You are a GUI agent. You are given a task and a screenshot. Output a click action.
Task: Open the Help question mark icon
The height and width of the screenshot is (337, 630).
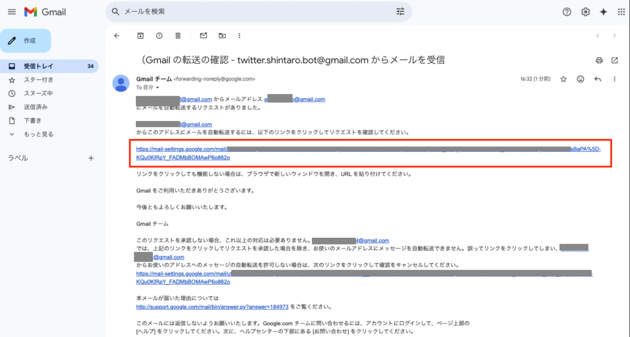pos(567,12)
